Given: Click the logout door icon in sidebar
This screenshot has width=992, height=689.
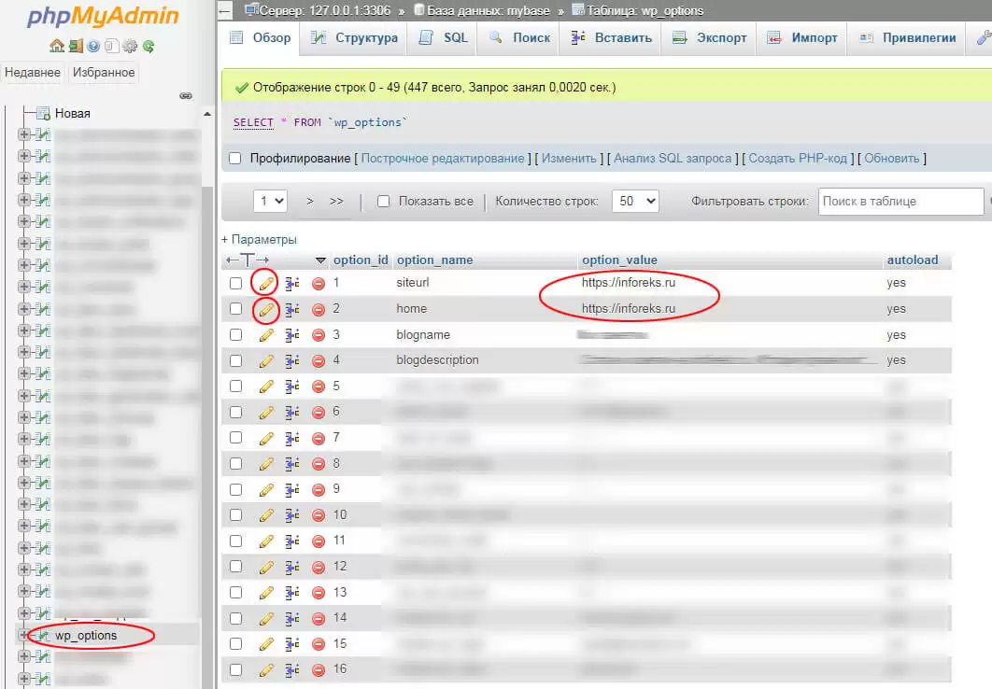Looking at the screenshot, I should click(x=75, y=46).
